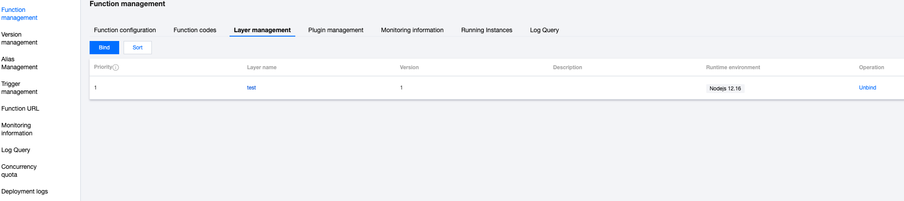Select Function URL in the sidebar
904x201 pixels.
click(x=20, y=108)
